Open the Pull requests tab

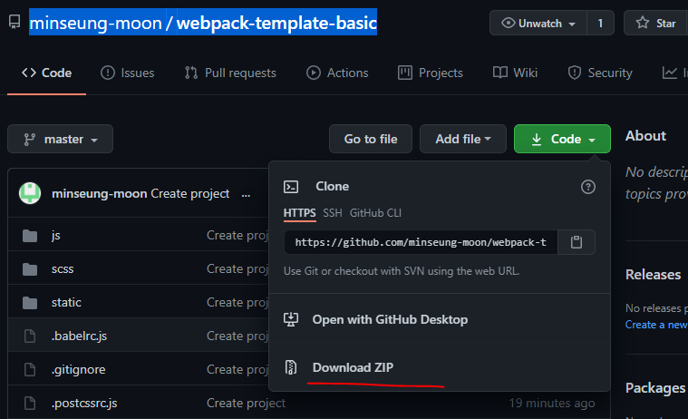(x=230, y=73)
